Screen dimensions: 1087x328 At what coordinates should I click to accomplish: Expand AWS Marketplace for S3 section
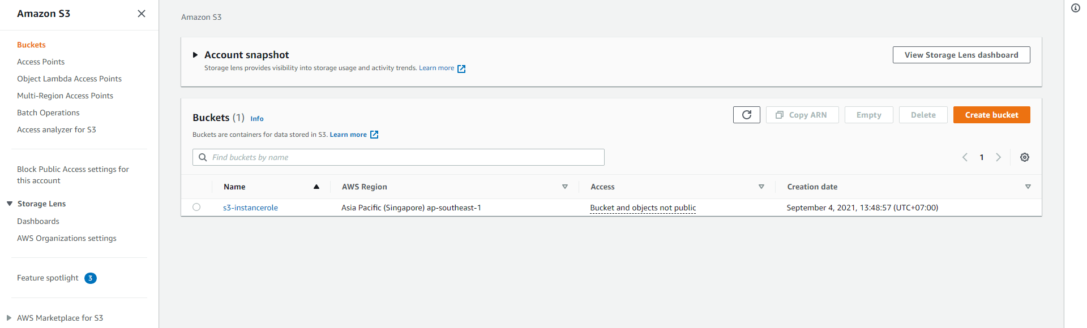[x=9, y=318]
